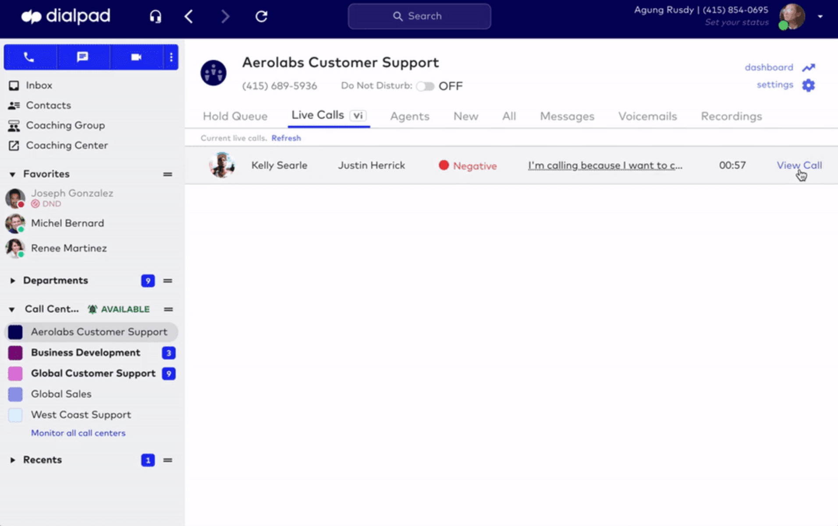Click the Departments reorder handle icon
The image size is (838, 526).
point(167,281)
